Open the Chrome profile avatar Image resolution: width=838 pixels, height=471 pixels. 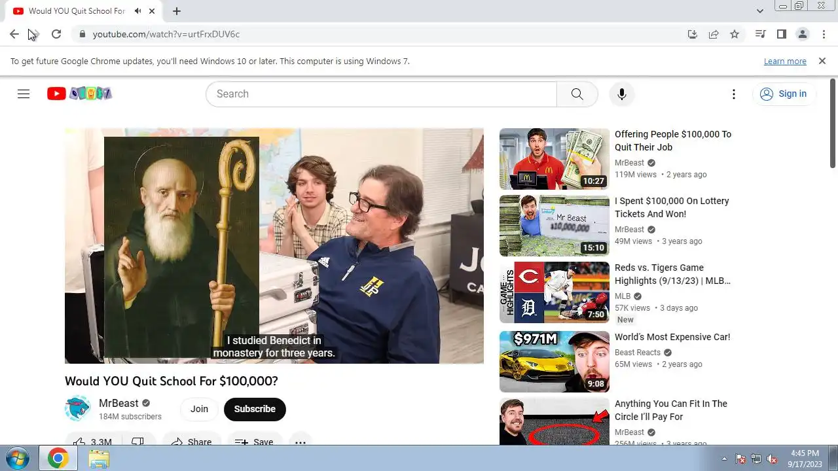click(x=802, y=34)
